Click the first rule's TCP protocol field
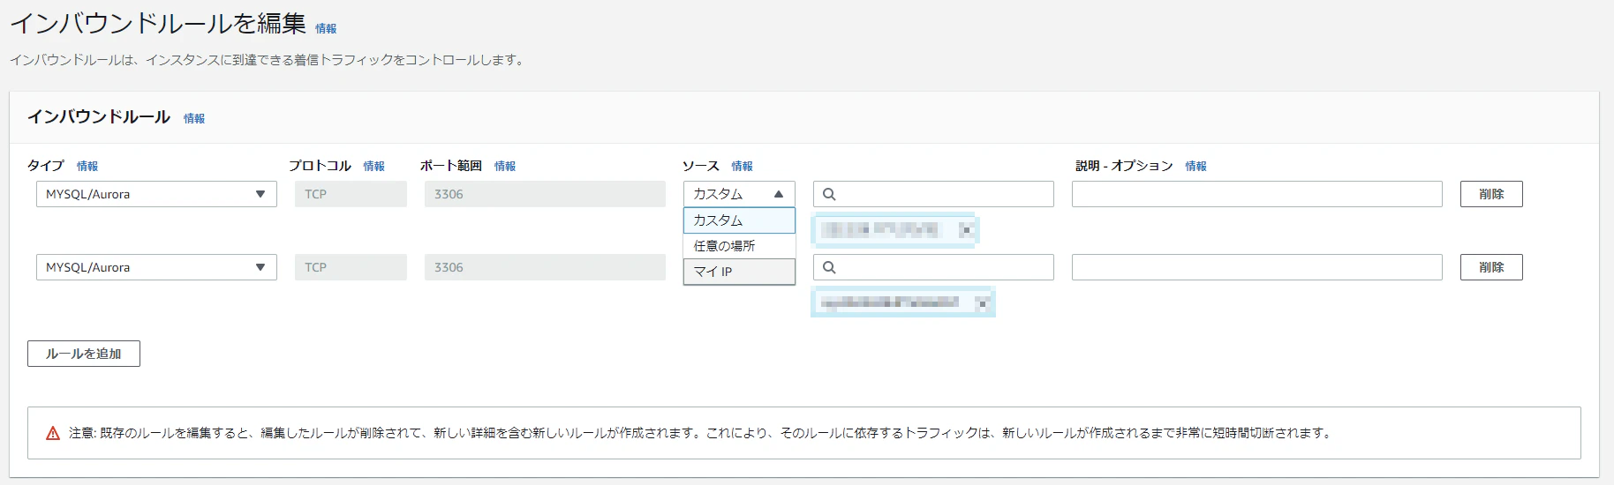Viewport: 1614px width, 485px height. click(351, 194)
